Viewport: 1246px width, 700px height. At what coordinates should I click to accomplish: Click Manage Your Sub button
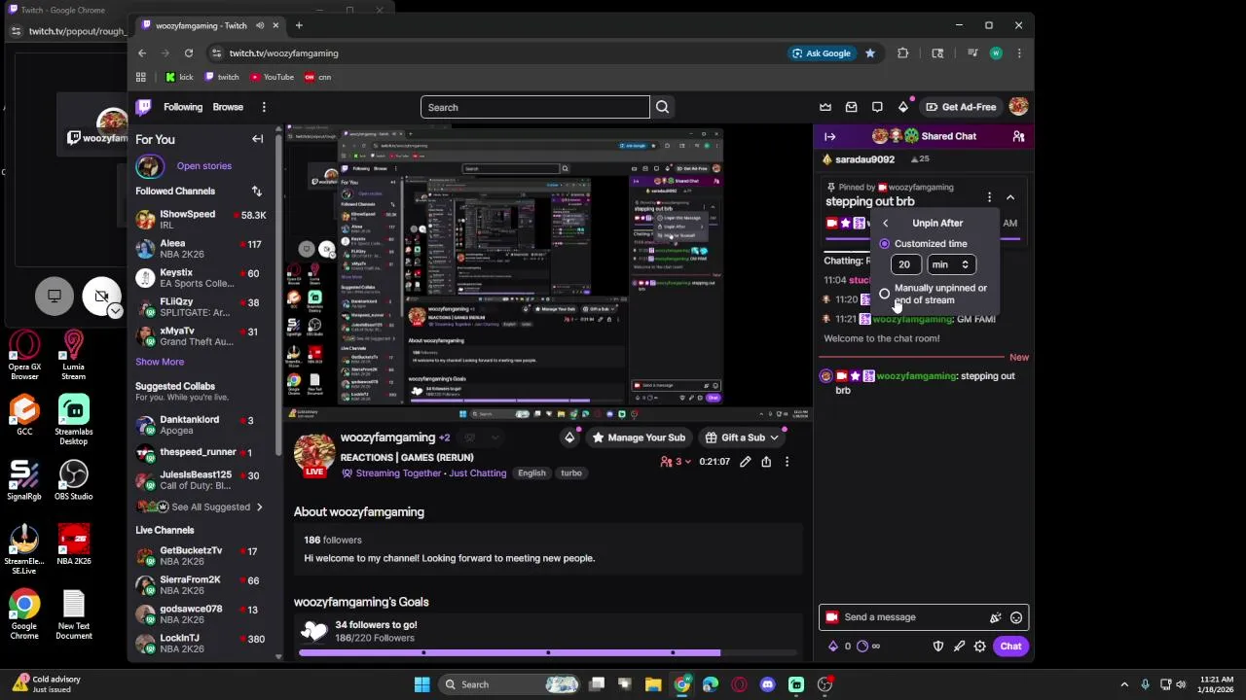point(639,437)
